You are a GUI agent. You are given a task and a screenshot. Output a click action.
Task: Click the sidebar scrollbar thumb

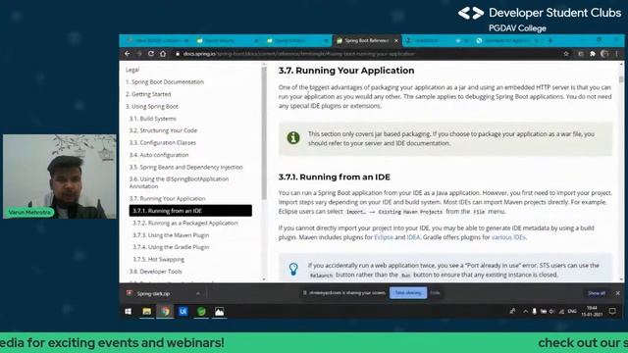[264, 133]
